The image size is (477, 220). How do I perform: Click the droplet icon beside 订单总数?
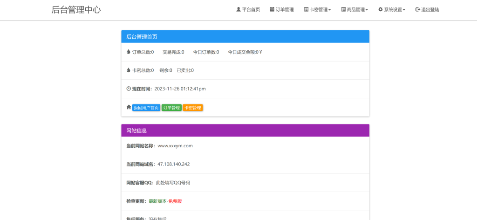(129, 52)
